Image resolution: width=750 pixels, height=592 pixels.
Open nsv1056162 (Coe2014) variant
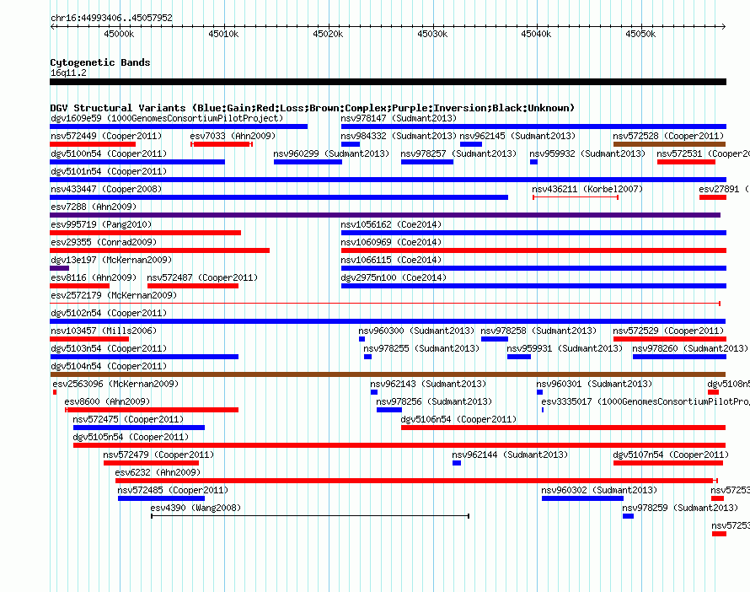[x=391, y=224]
